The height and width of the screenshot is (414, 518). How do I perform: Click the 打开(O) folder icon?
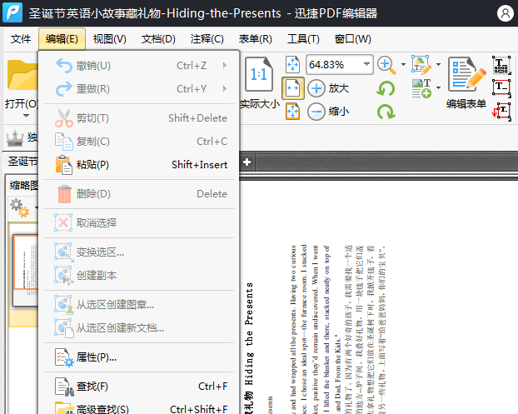click(22, 75)
